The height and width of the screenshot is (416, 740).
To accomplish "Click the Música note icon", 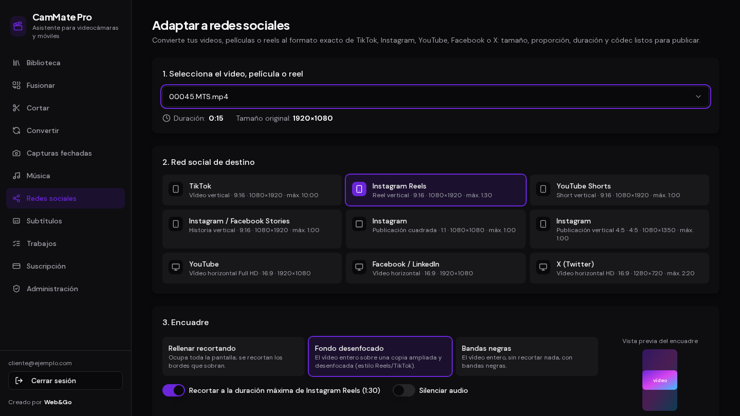I will coord(16,176).
